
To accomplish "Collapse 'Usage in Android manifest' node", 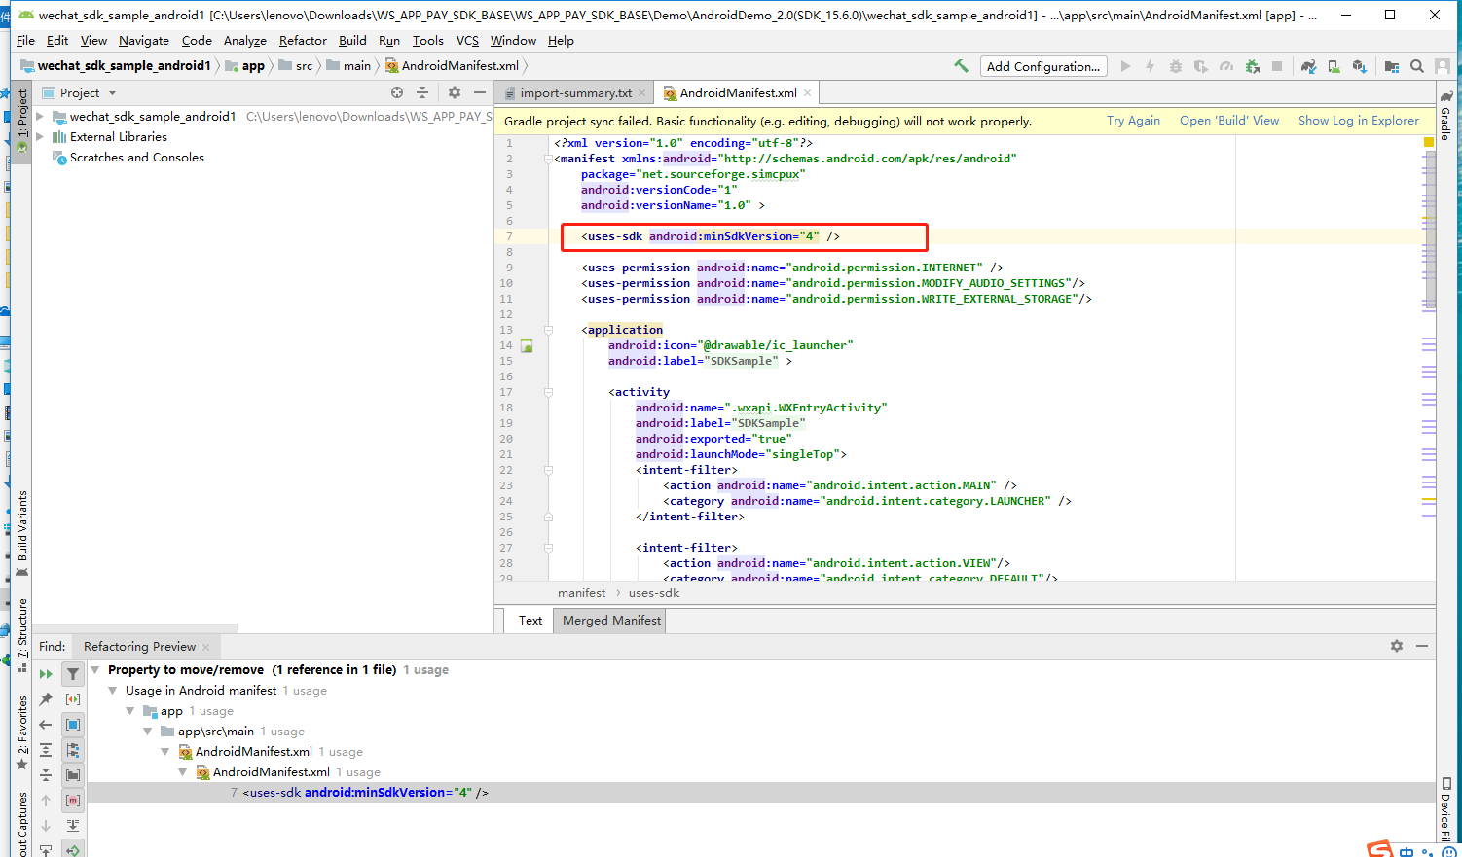I will [x=113, y=691].
